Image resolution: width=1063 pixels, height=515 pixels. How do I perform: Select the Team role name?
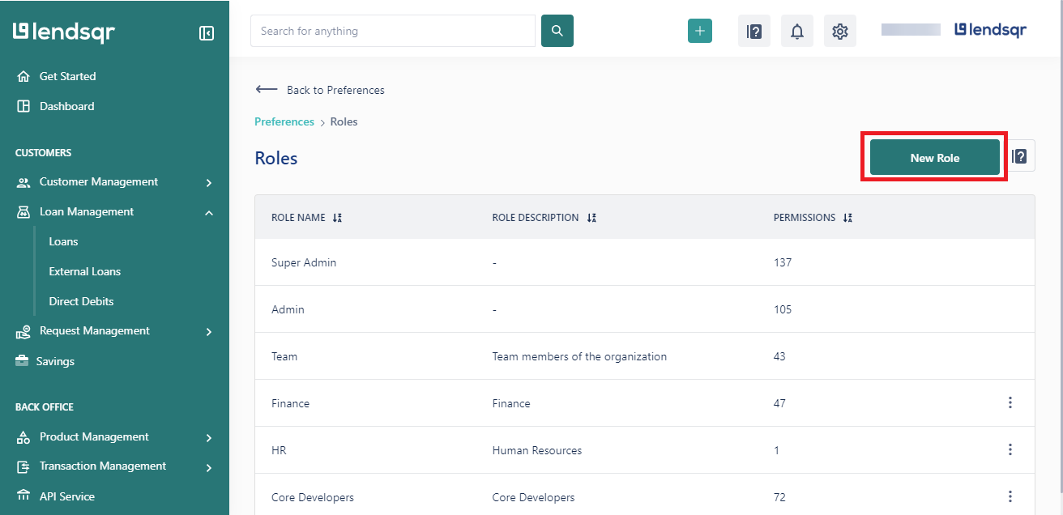tap(284, 356)
